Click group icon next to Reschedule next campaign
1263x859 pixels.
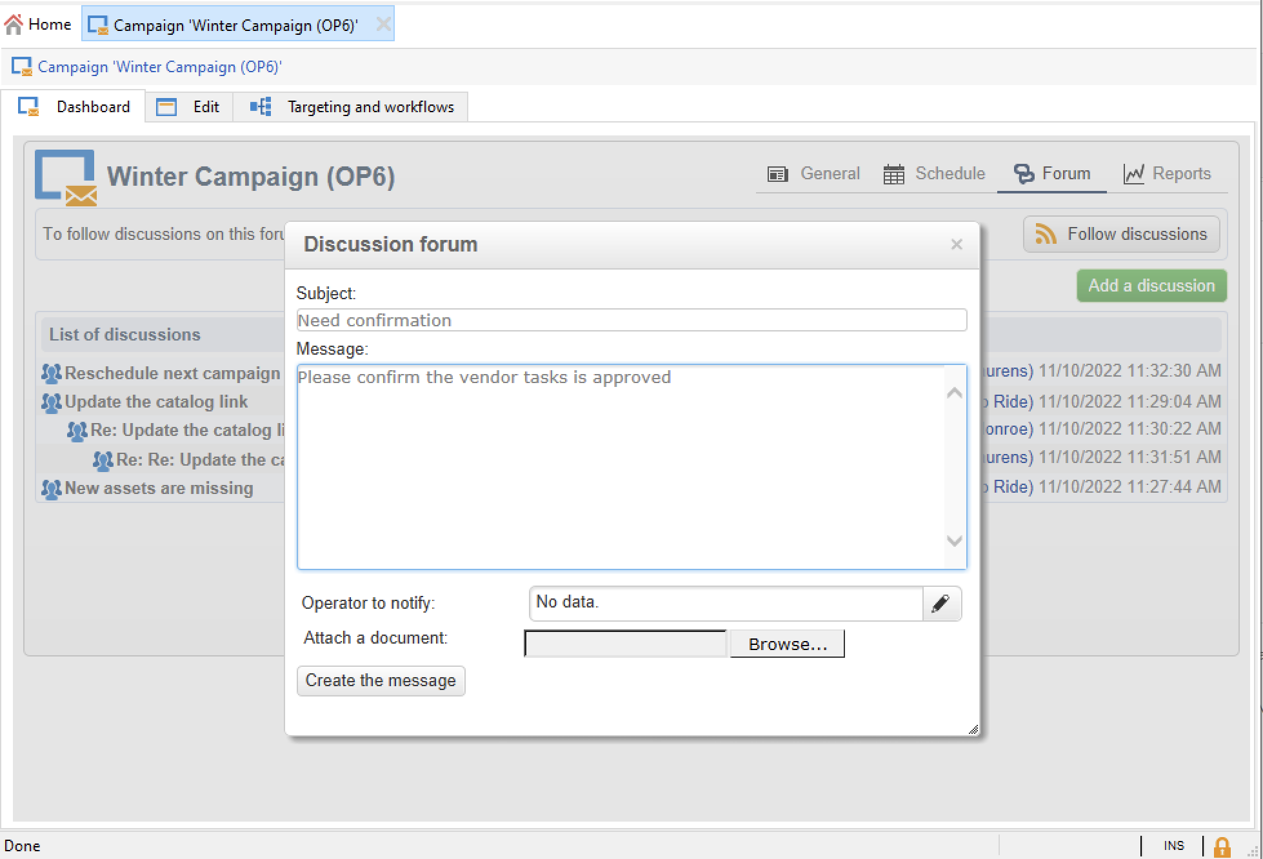(x=52, y=373)
